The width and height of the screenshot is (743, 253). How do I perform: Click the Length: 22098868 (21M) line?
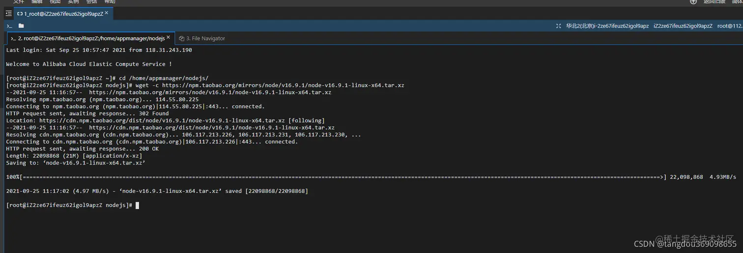(x=74, y=156)
